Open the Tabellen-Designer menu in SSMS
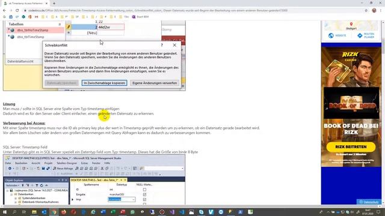Viewport: 385px width, 216px height. tap(67, 163)
